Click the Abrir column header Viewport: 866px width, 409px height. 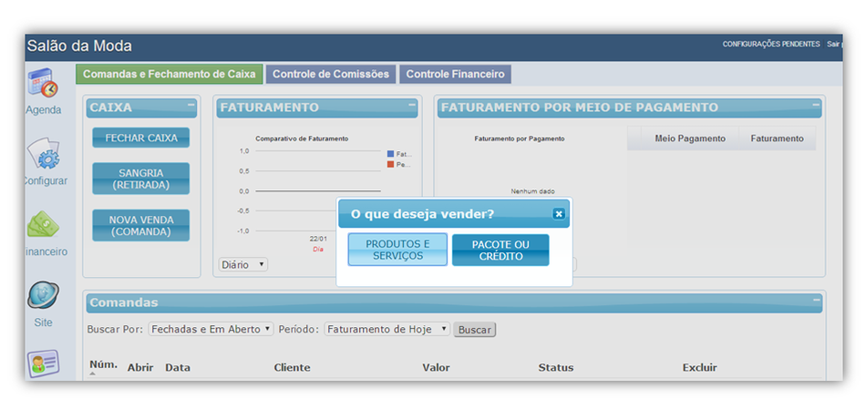[x=140, y=368]
